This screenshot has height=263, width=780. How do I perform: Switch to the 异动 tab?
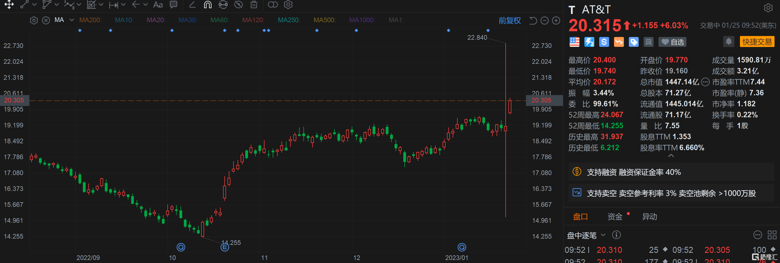[649, 216]
